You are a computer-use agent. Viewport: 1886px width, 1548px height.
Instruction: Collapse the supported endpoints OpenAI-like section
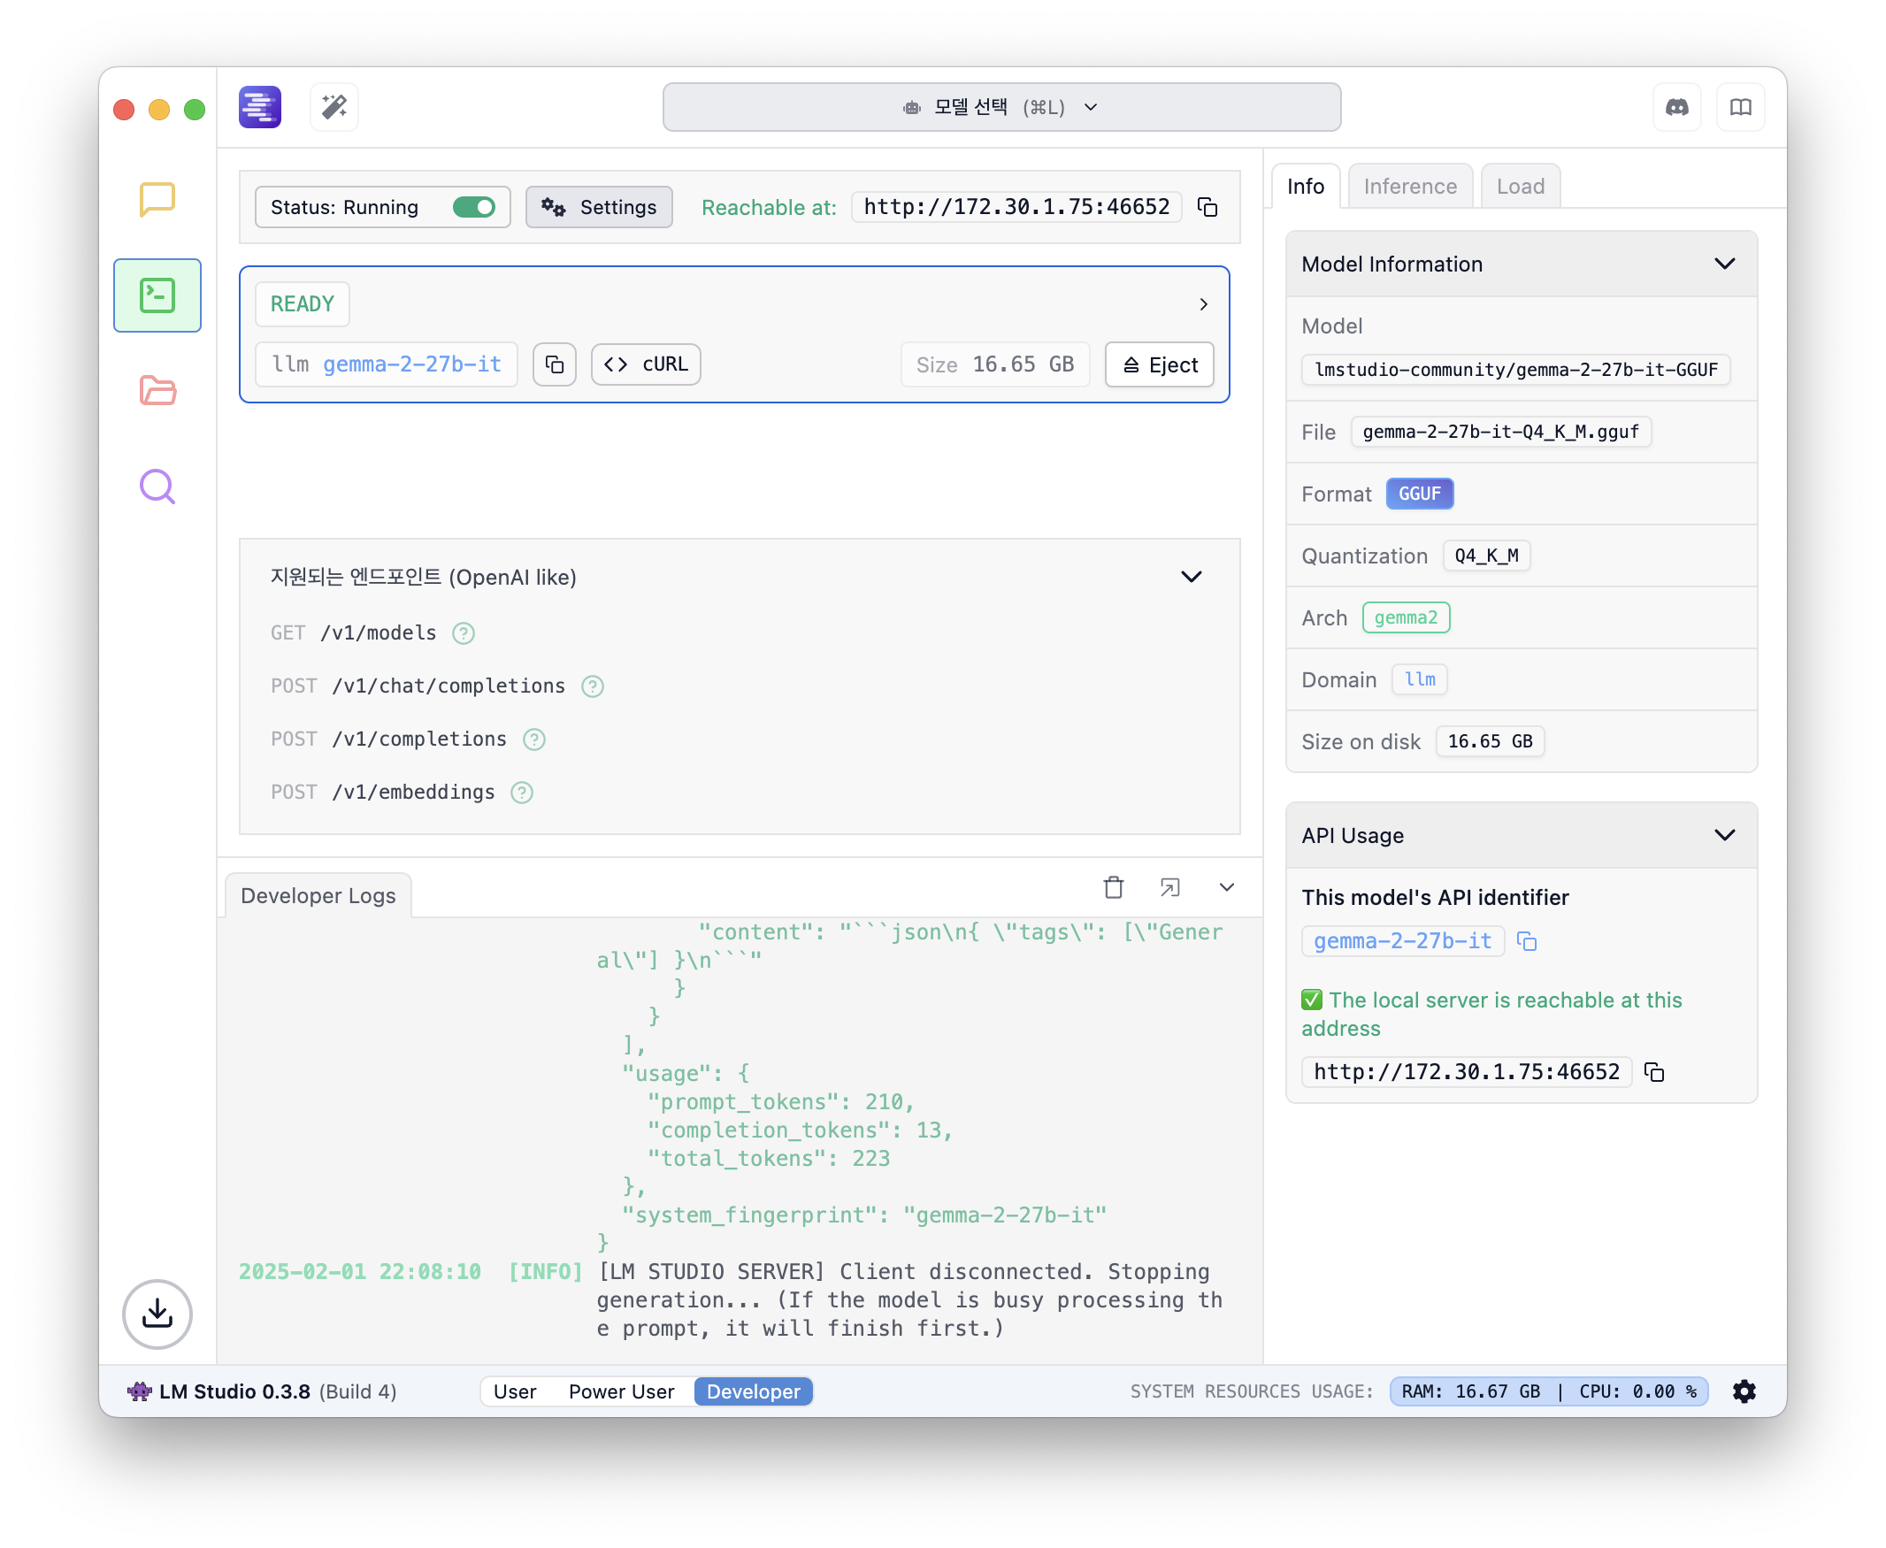click(1191, 577)
